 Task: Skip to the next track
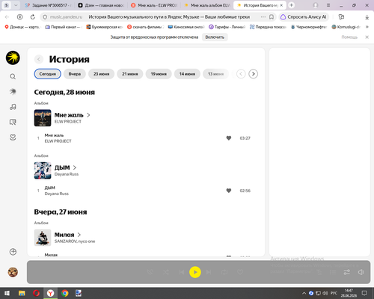coord(209,272)
